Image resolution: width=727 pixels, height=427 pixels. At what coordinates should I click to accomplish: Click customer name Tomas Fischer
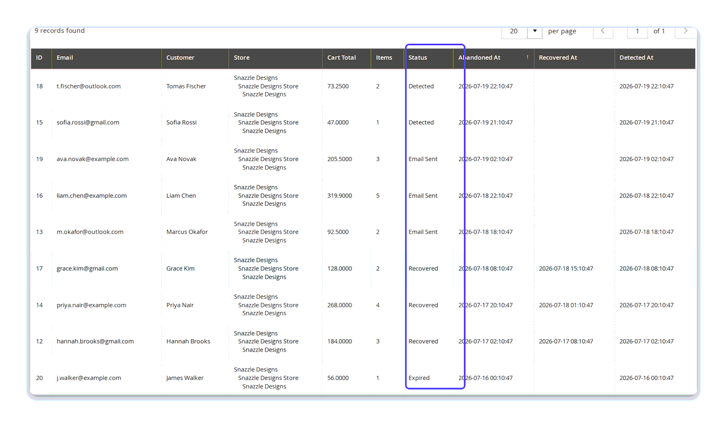[186, 86]
